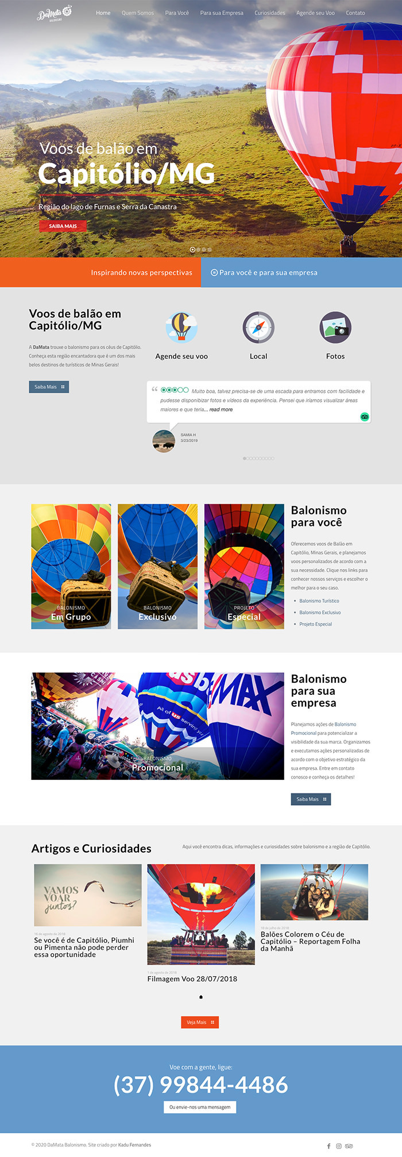Go to Curiosidades in the navigation
The width and height of the screenshot is (402, 1157).
coord(270,13)
